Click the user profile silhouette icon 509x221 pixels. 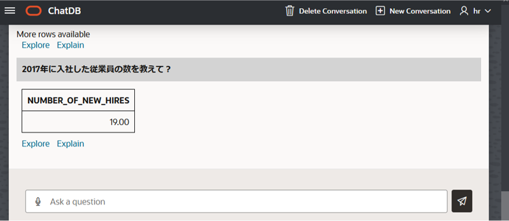[464, 10]
